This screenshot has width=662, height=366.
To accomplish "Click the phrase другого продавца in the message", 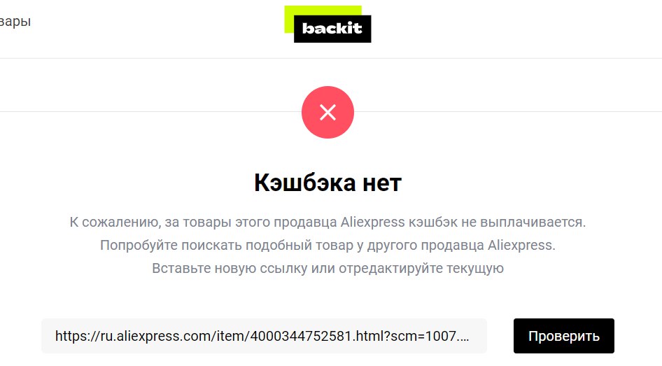I will pyautogui.click(x=425, y=246).
